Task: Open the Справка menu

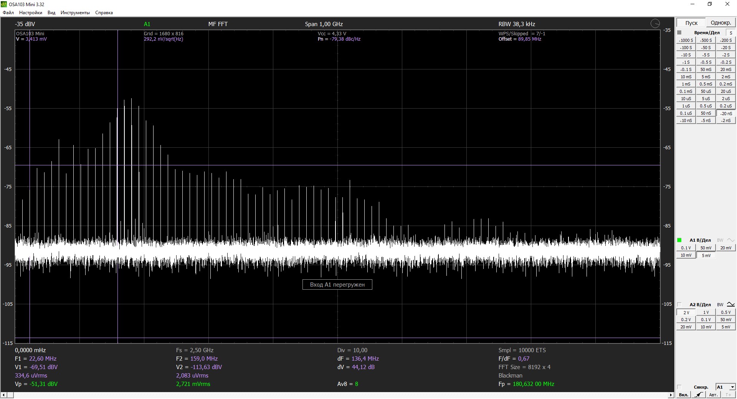Action: coord(104,13)
